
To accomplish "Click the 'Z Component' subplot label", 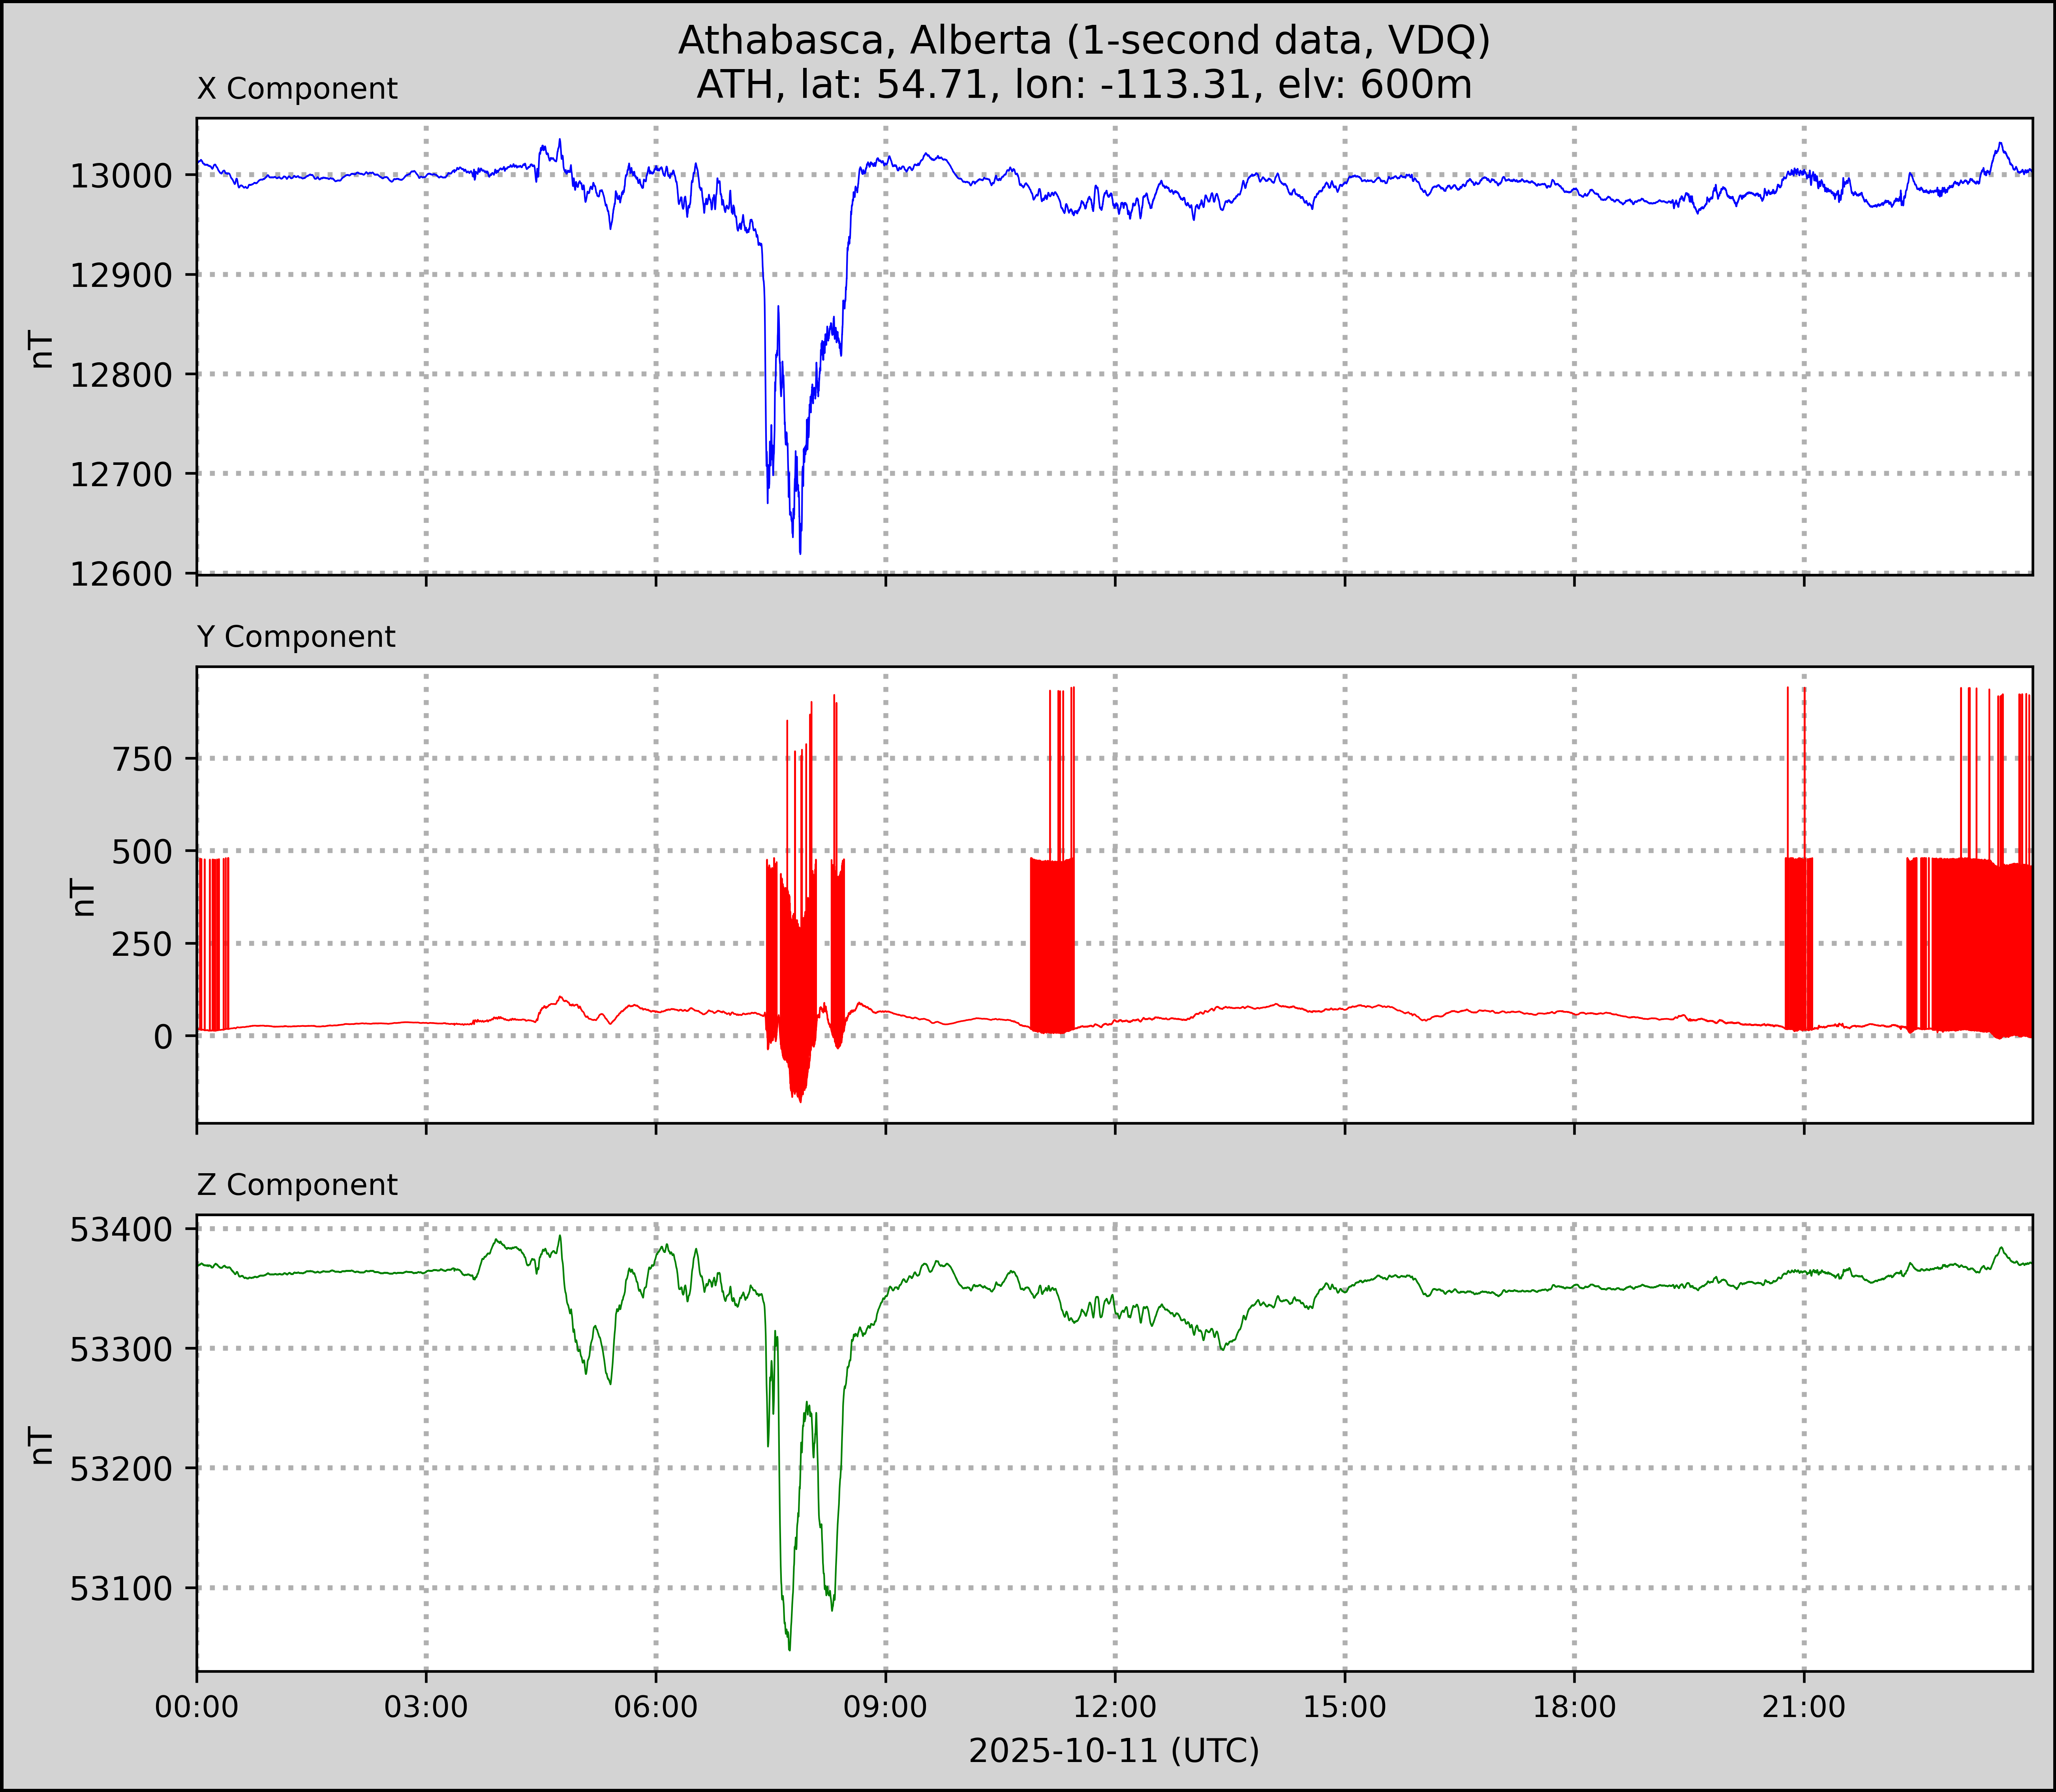I will pos(297,1185).
